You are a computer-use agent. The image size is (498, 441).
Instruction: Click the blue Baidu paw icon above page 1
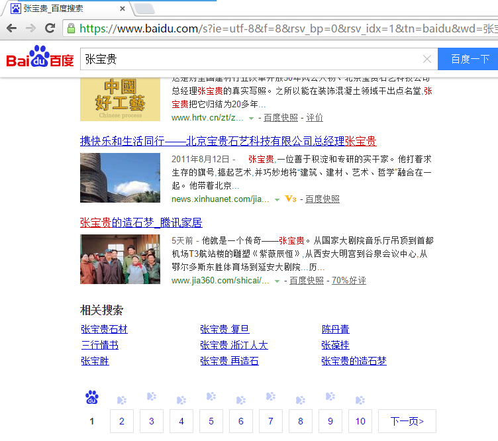pos(92,397)
